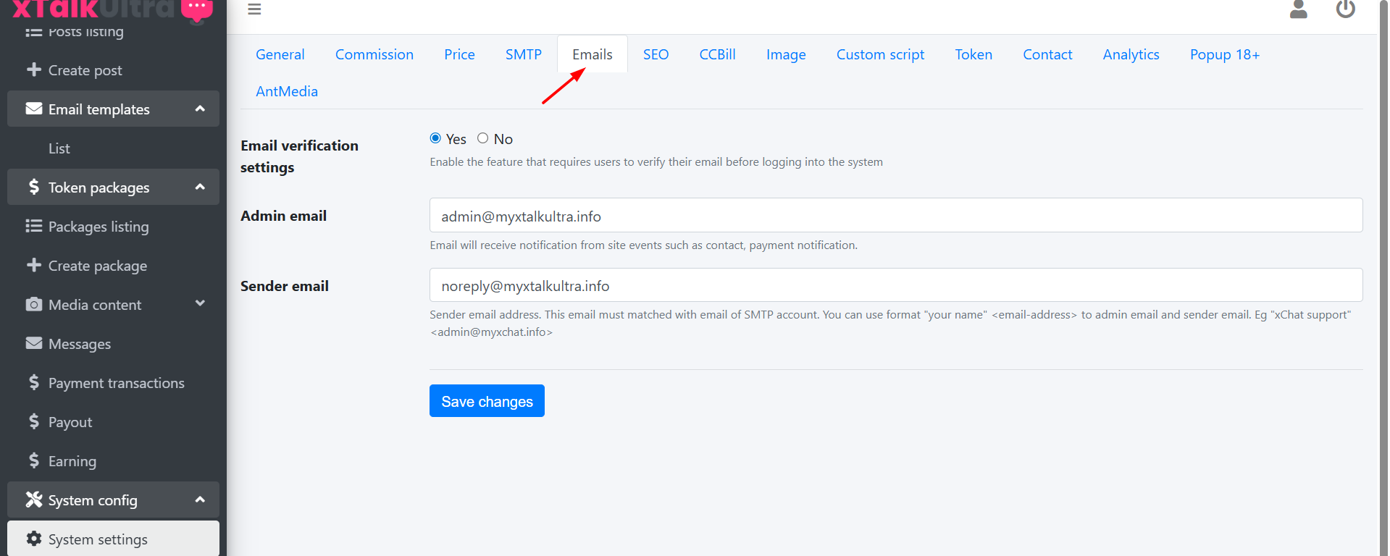The height and width of the screenshot is (556, 1390).
Task: Open the user profile icon
Action: pos(1298,9)
